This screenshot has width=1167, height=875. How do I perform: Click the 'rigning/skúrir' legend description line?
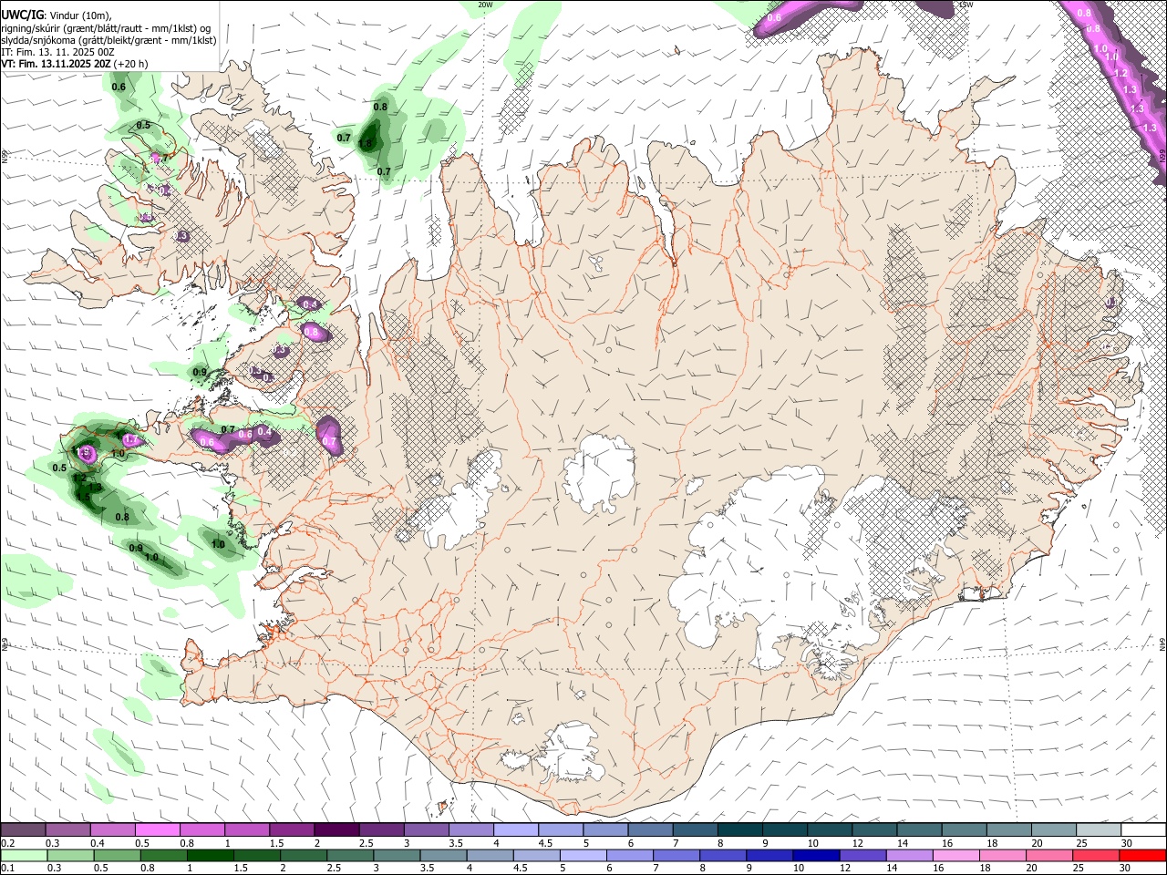pos(106,27)
